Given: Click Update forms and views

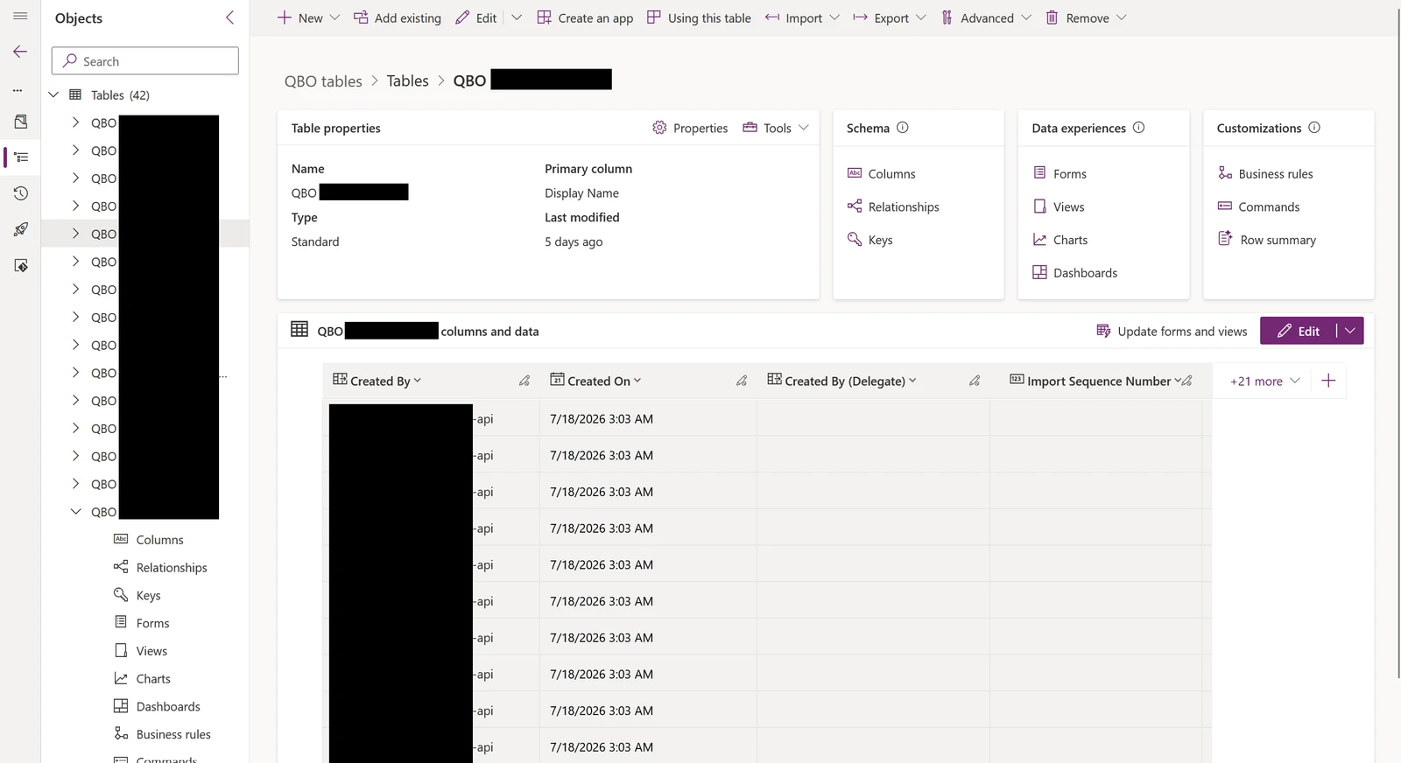Looking at the screenshot, I should [x=1172, y=331].
